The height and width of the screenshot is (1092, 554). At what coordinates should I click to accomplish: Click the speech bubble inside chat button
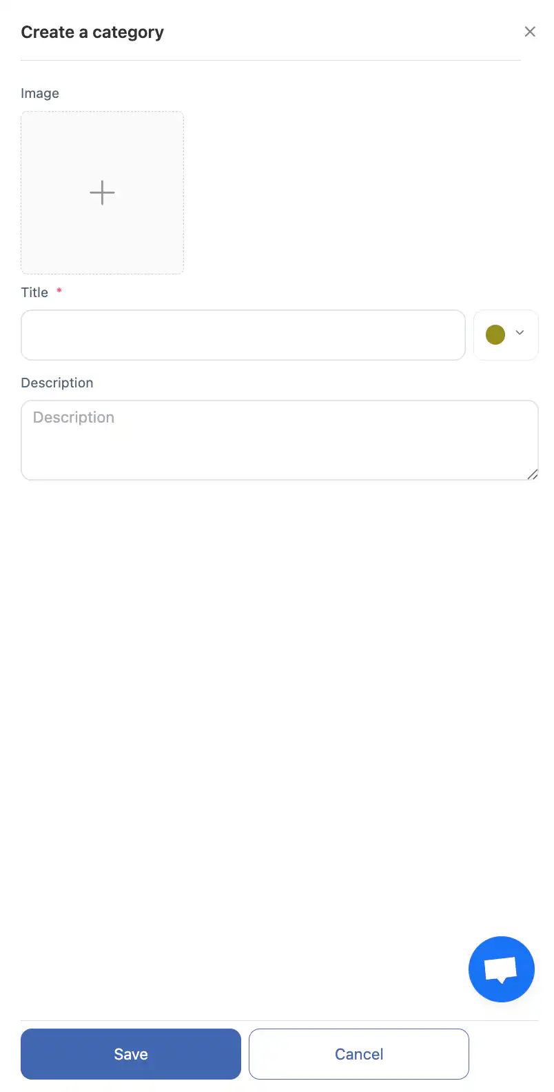click(x=501, y=969)
